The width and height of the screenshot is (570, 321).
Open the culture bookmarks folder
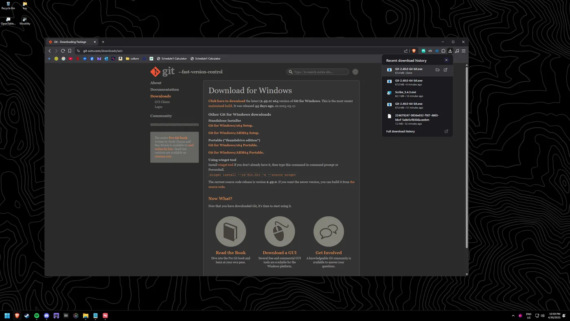click(132, 59)
